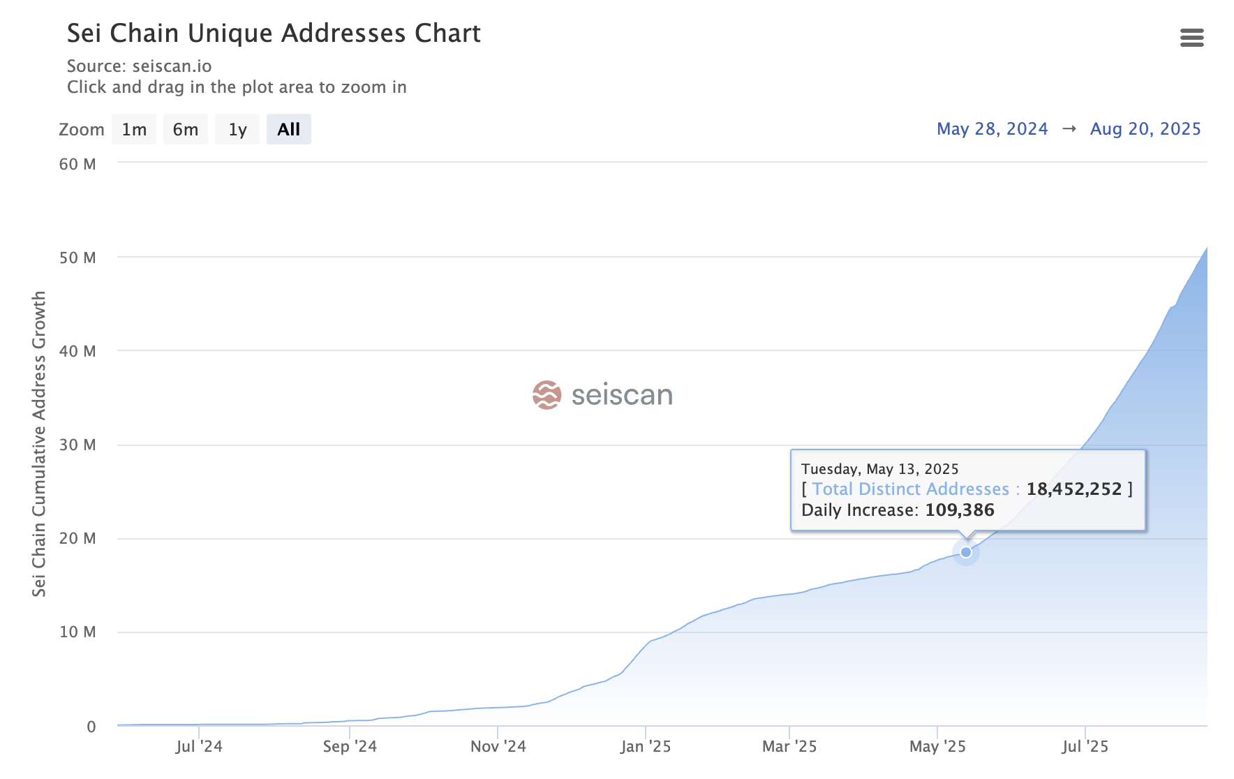Edit the Aug 20, 2025 end date

pos(1145,129)
